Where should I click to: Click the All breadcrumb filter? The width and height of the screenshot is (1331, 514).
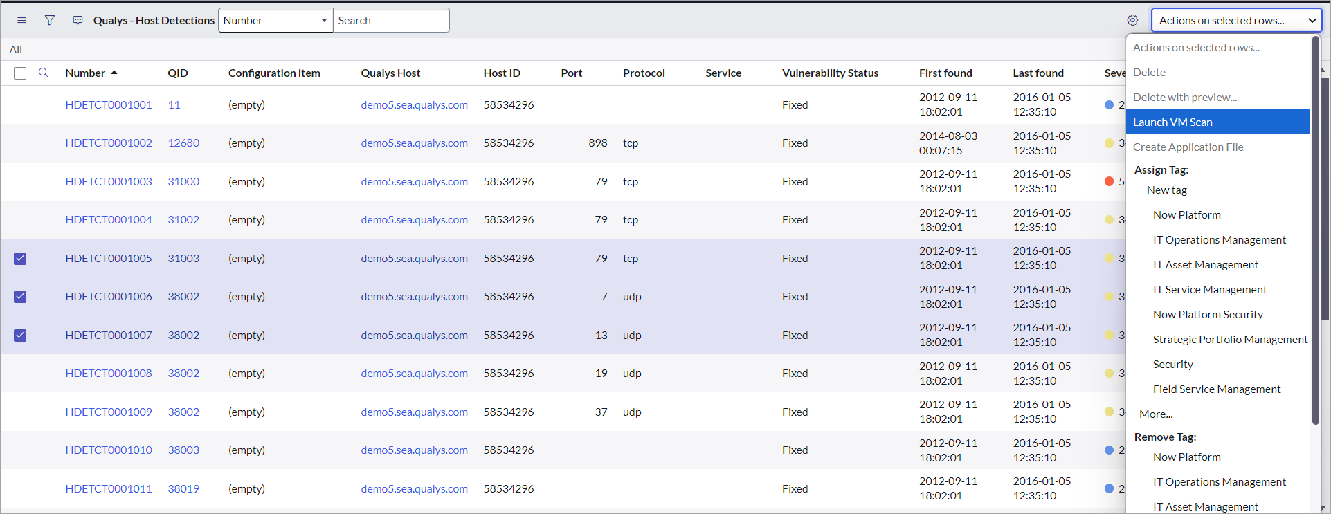click(15, 50)
